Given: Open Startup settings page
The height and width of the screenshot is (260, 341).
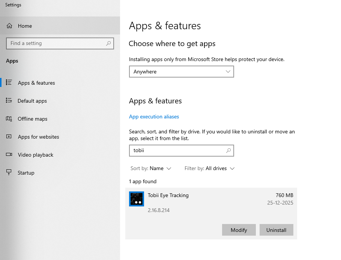Looking at the screenshot, I should 60,173.
